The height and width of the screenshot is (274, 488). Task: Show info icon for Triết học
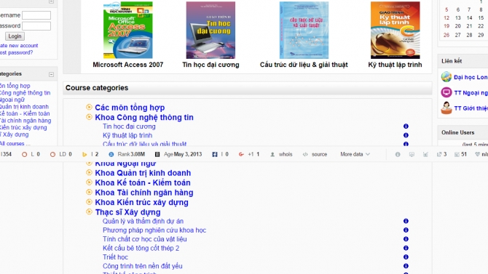click(406, 257)
